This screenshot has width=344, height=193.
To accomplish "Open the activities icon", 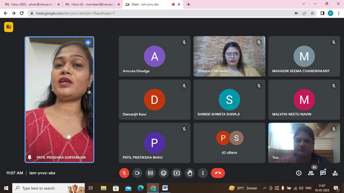I will (335, 173).
